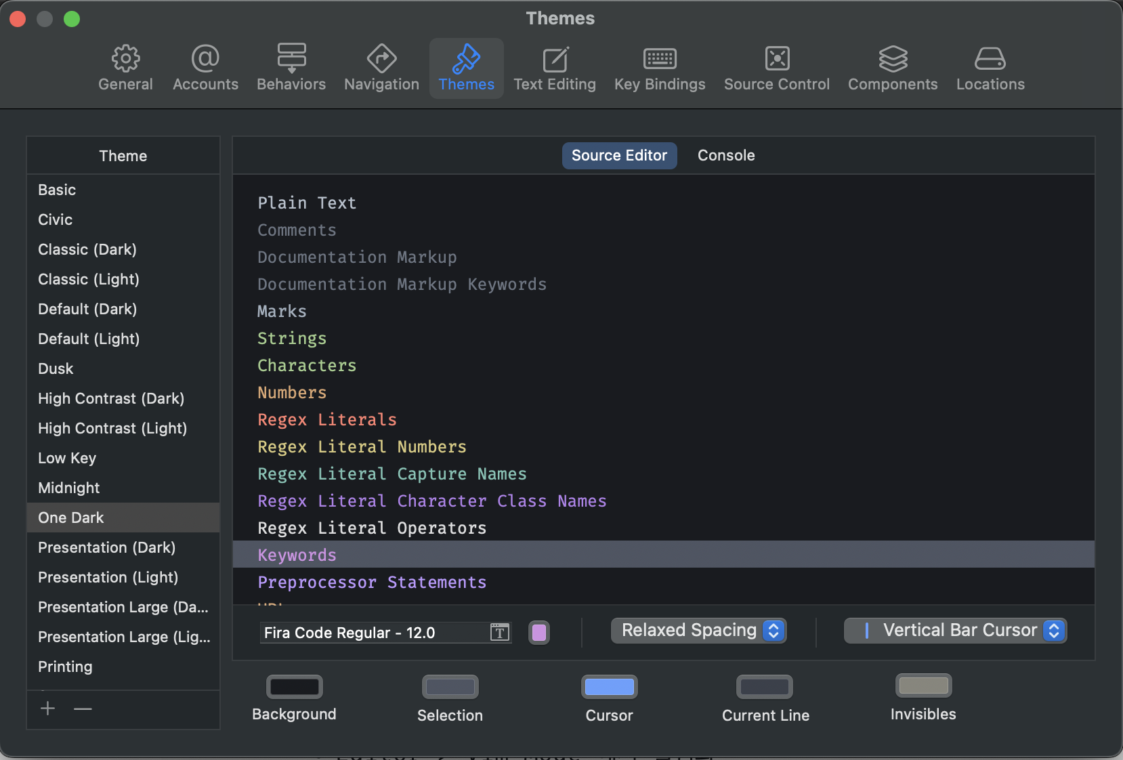Select the Default (Light) theme
The height and width of the screenshot is (760, 1123).
click(x=123, y=339)
